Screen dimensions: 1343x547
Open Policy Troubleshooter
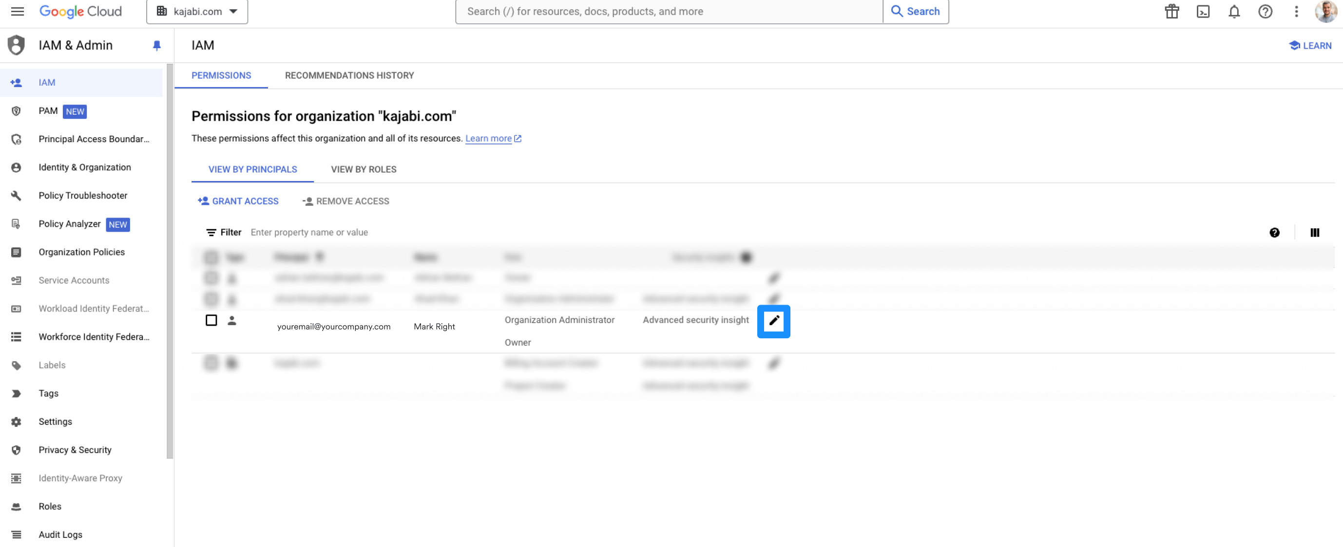81,196
